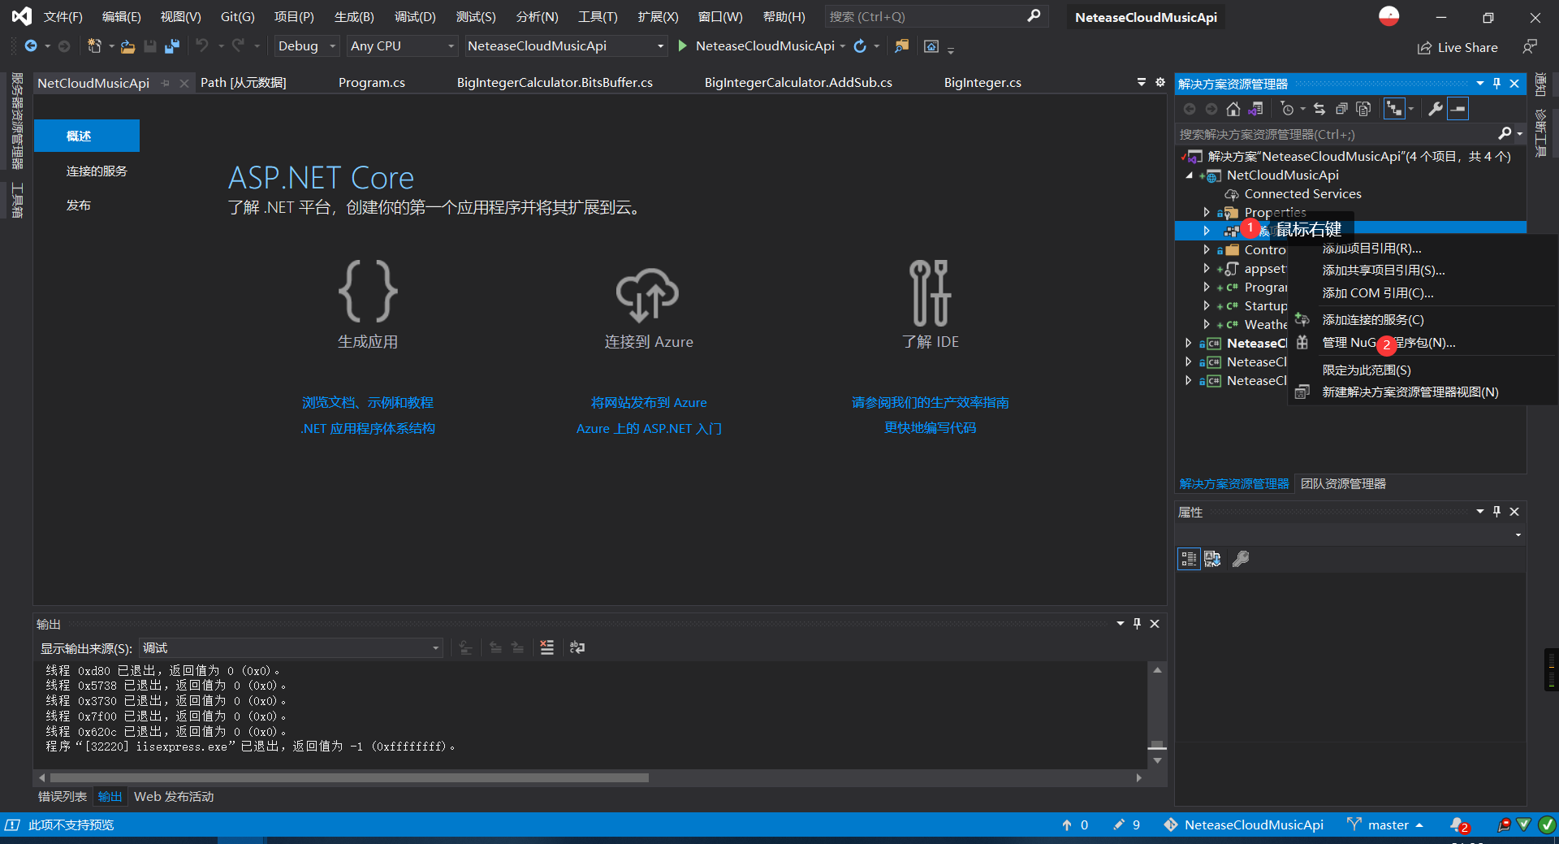Toggle categorized view in Properties panel

pos(1189,559)
